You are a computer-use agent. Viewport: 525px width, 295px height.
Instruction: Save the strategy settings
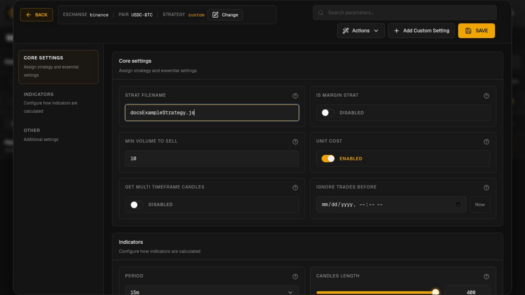476,31
